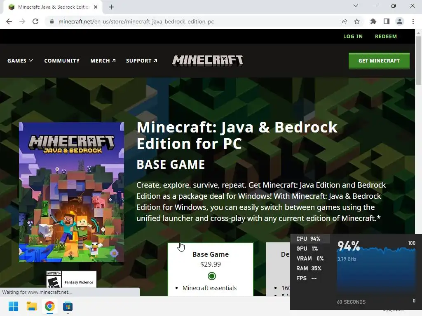Screen dimensions: 422x316
Task: Click the REDEEM link
Action: pos(386,36)
